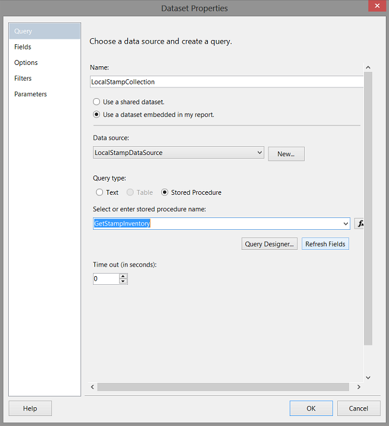Open the expression (fx) editor button

[360, 224]
